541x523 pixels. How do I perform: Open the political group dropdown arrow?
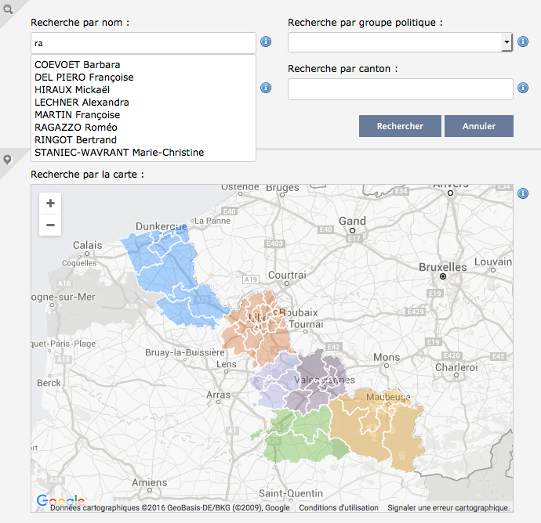[x=507, y=42]
